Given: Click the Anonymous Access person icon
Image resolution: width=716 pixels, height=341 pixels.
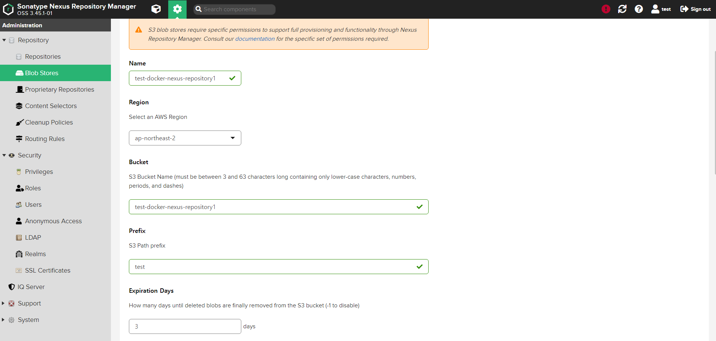Looking at the screenshot, I should 19,221.
